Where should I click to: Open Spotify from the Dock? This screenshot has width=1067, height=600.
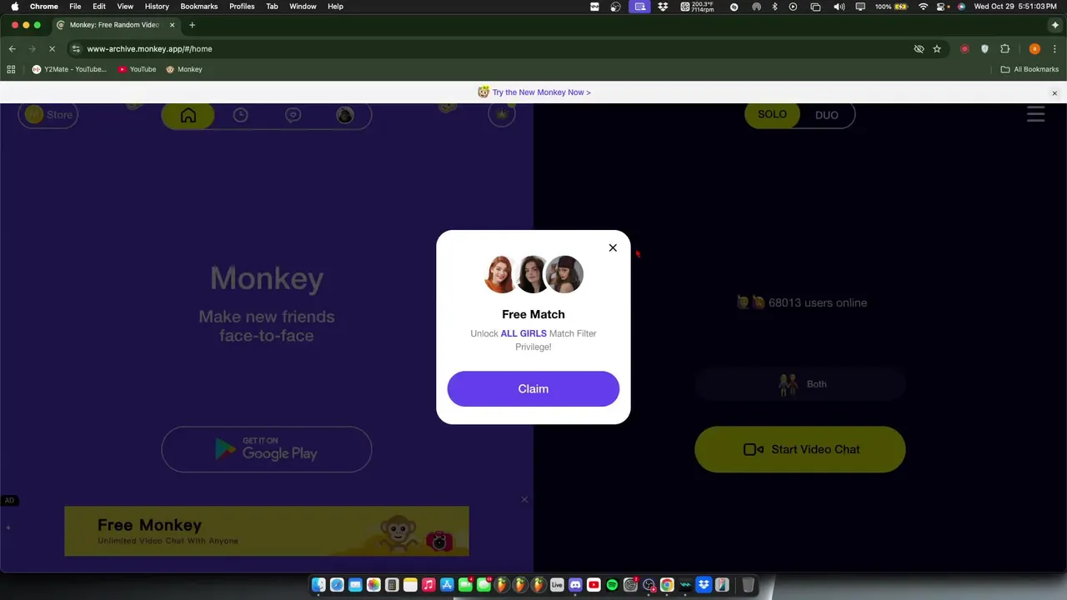[x=612, y=585]
